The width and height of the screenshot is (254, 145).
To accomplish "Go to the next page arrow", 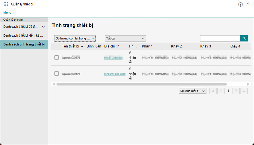I will (236, 91).
